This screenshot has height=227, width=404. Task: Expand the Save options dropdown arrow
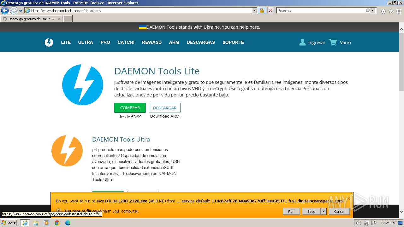324,212
